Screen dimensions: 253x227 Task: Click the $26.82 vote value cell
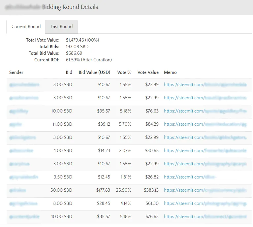[152, 177]
